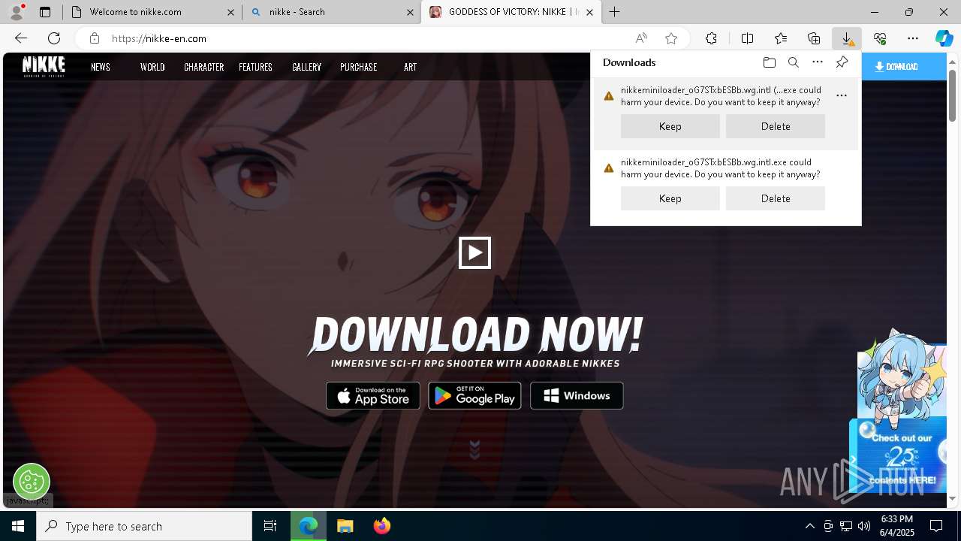Switch to the 'Welcome to nikke.com' tab
This screenshot has width=961, height=541.
152,12
